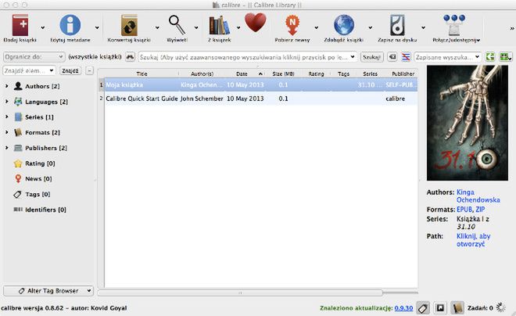Toggle cover browser icon in status bar

(440, 308)
